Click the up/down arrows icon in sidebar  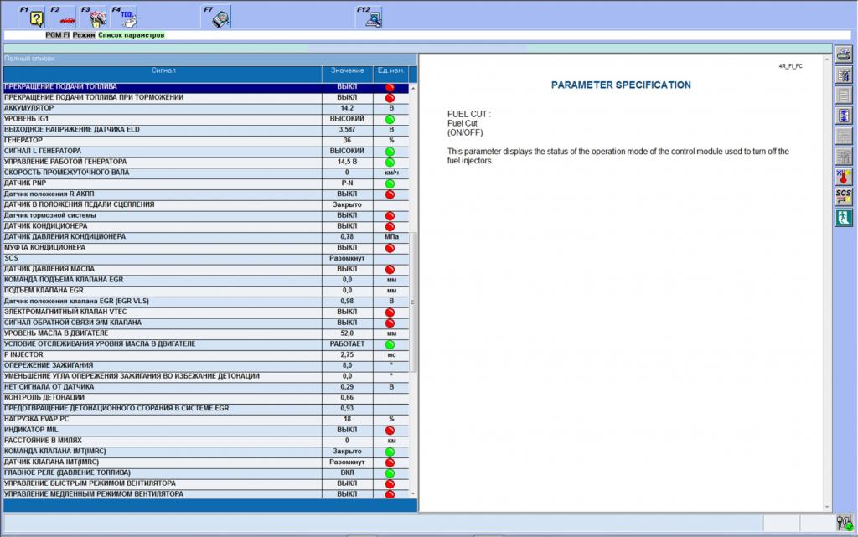(844, 116)
